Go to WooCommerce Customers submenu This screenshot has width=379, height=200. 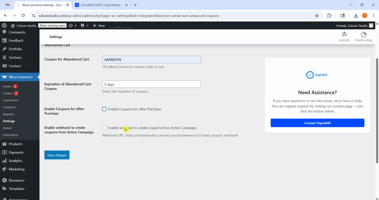click(x=10, y=100)
